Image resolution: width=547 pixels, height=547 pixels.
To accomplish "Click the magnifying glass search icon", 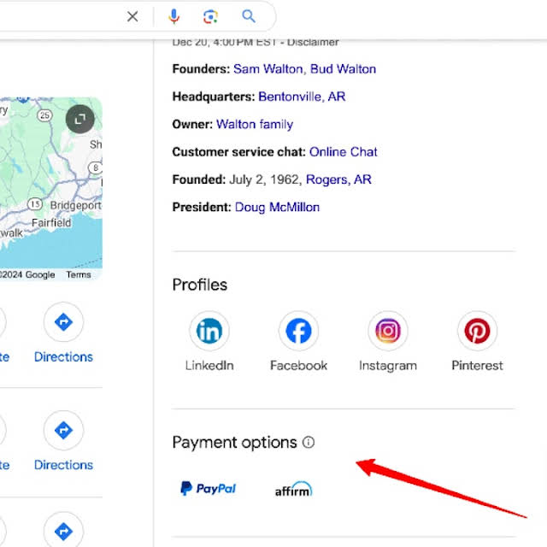I will click(249, 16).
